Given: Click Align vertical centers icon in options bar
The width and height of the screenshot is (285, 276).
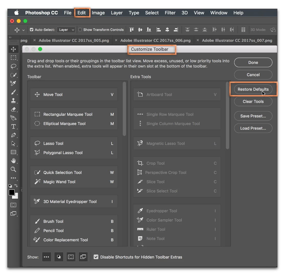Looking at the screenshot, I should (x=140, y=30).
